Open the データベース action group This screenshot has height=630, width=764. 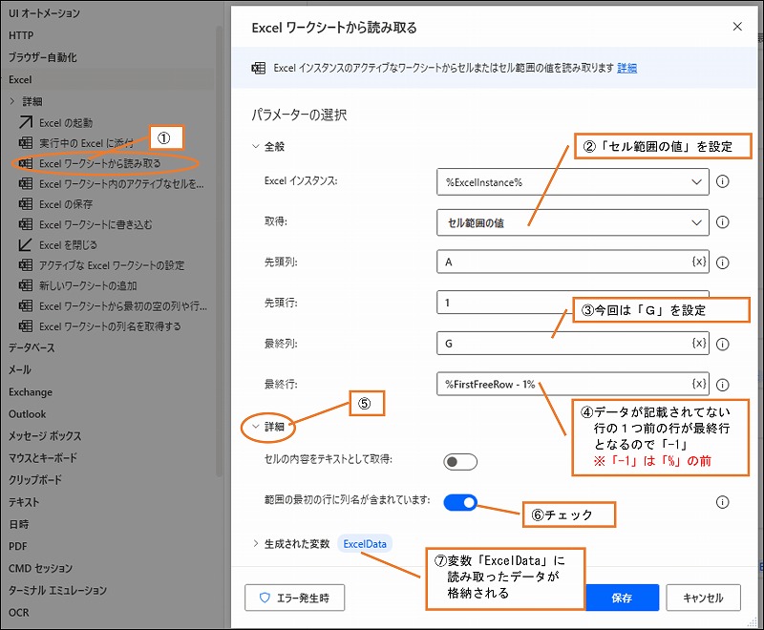pyautogui.click(x=32, y=347)
